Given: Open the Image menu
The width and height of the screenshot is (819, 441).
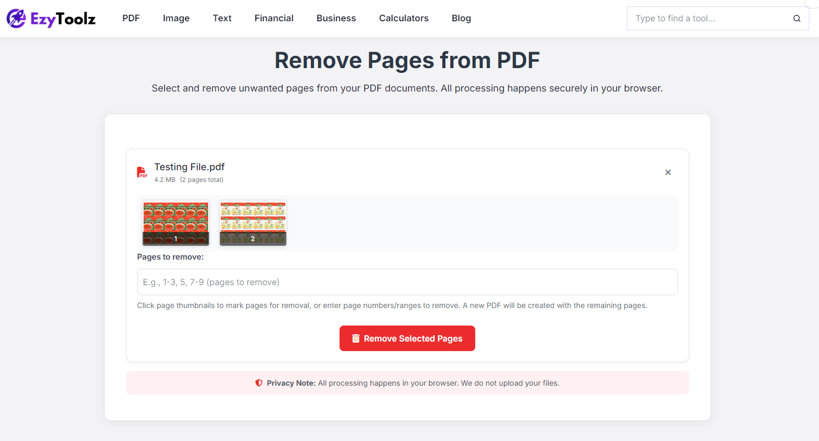Looking at the screenshot, I should pyautogui.click(x=176, y=18).
